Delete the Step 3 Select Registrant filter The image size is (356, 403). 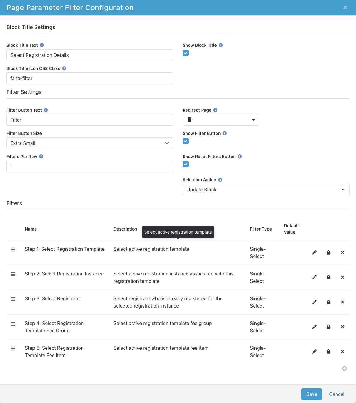point(342,302)
